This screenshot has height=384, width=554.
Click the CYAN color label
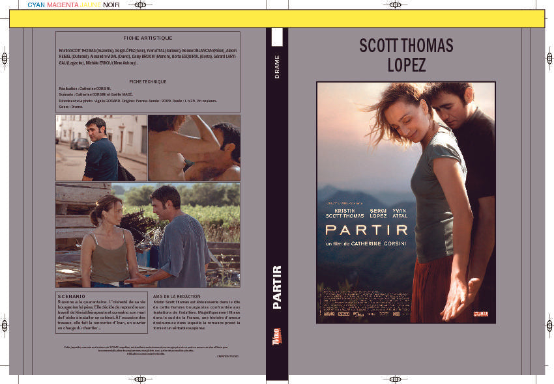[36, 5]
